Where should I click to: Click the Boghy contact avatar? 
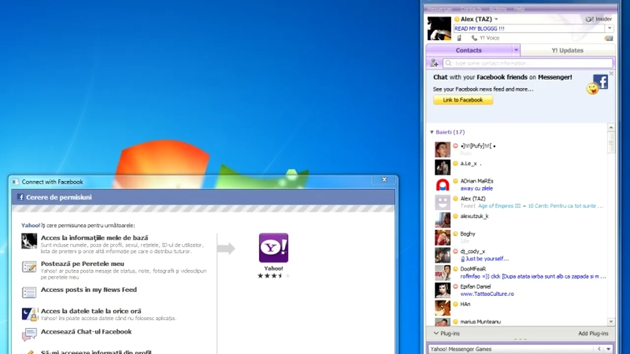[x=442, y=237]
